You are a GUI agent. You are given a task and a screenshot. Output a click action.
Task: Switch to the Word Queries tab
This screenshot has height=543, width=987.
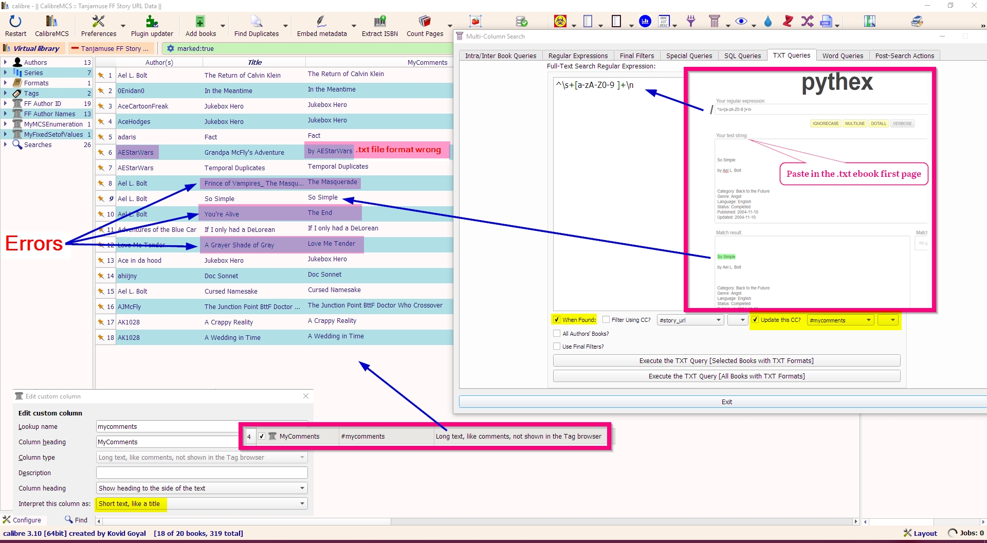(x=843, y=56)
